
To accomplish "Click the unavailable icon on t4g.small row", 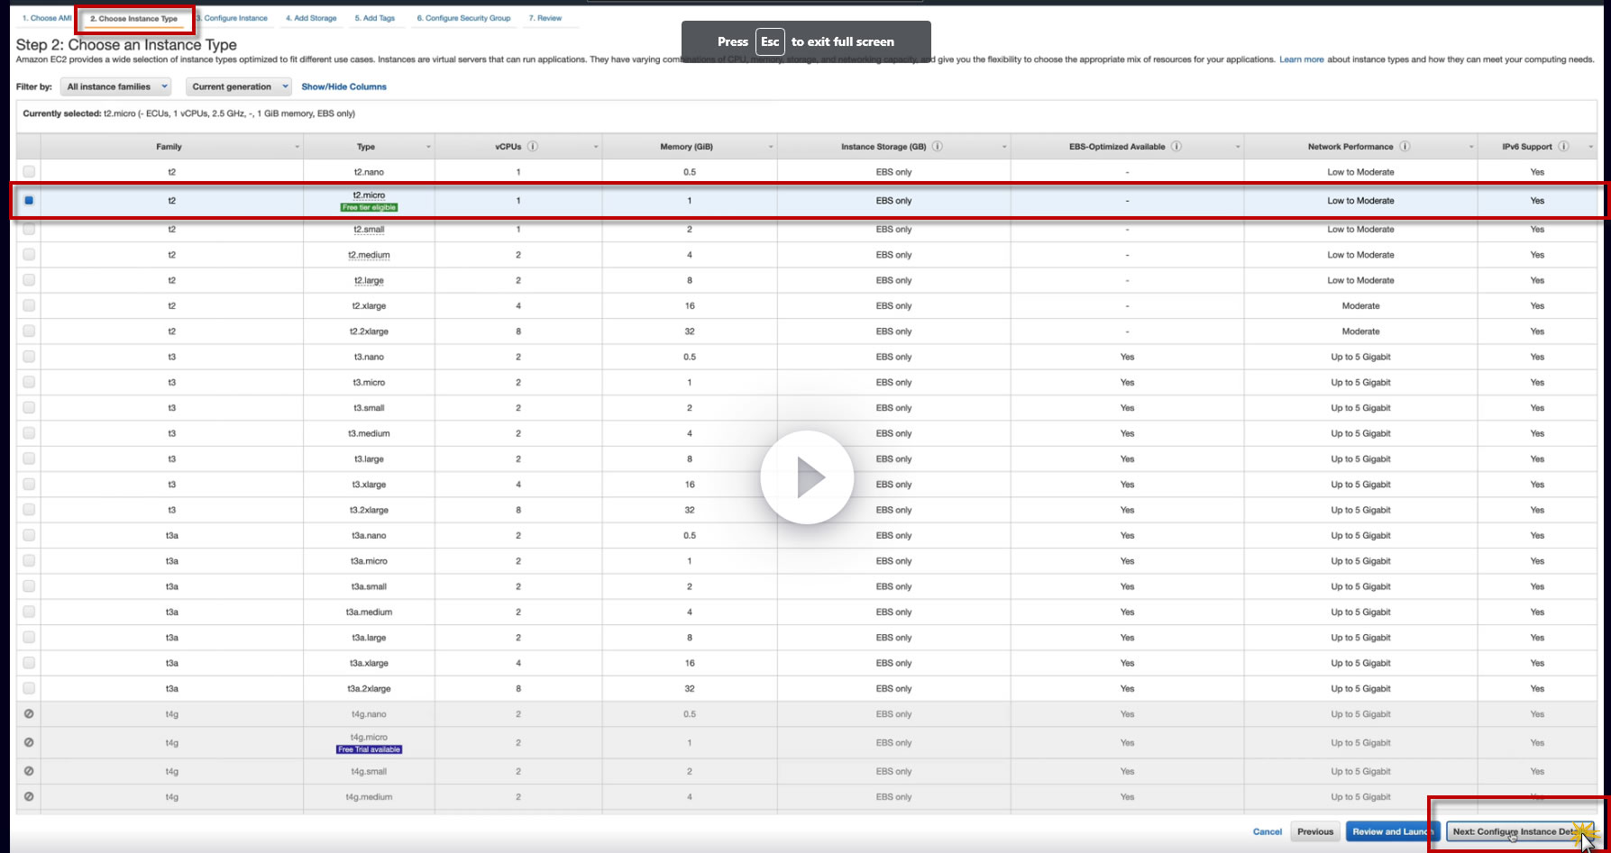I will (x=29, y=771).
